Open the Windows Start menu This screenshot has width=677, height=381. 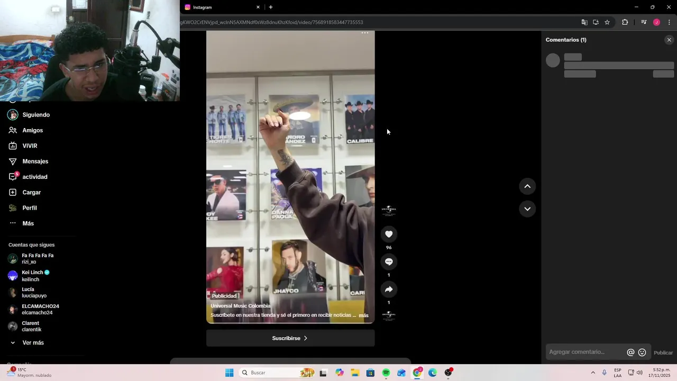[229, 373]
